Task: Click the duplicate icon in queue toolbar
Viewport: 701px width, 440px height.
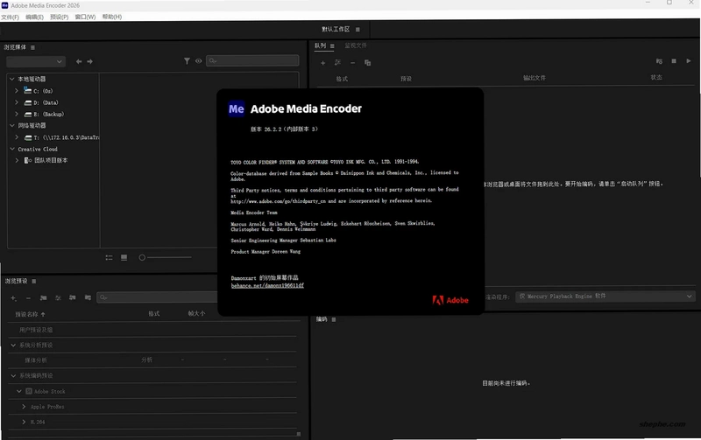Action: click(x=367, y=63)
